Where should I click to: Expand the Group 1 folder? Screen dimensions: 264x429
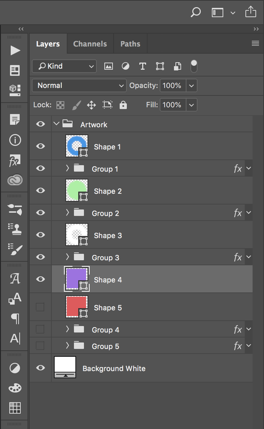(x=68, y=168)
